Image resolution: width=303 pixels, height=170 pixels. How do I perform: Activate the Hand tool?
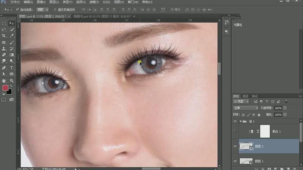pyautogui.click(x=4, y=81)
